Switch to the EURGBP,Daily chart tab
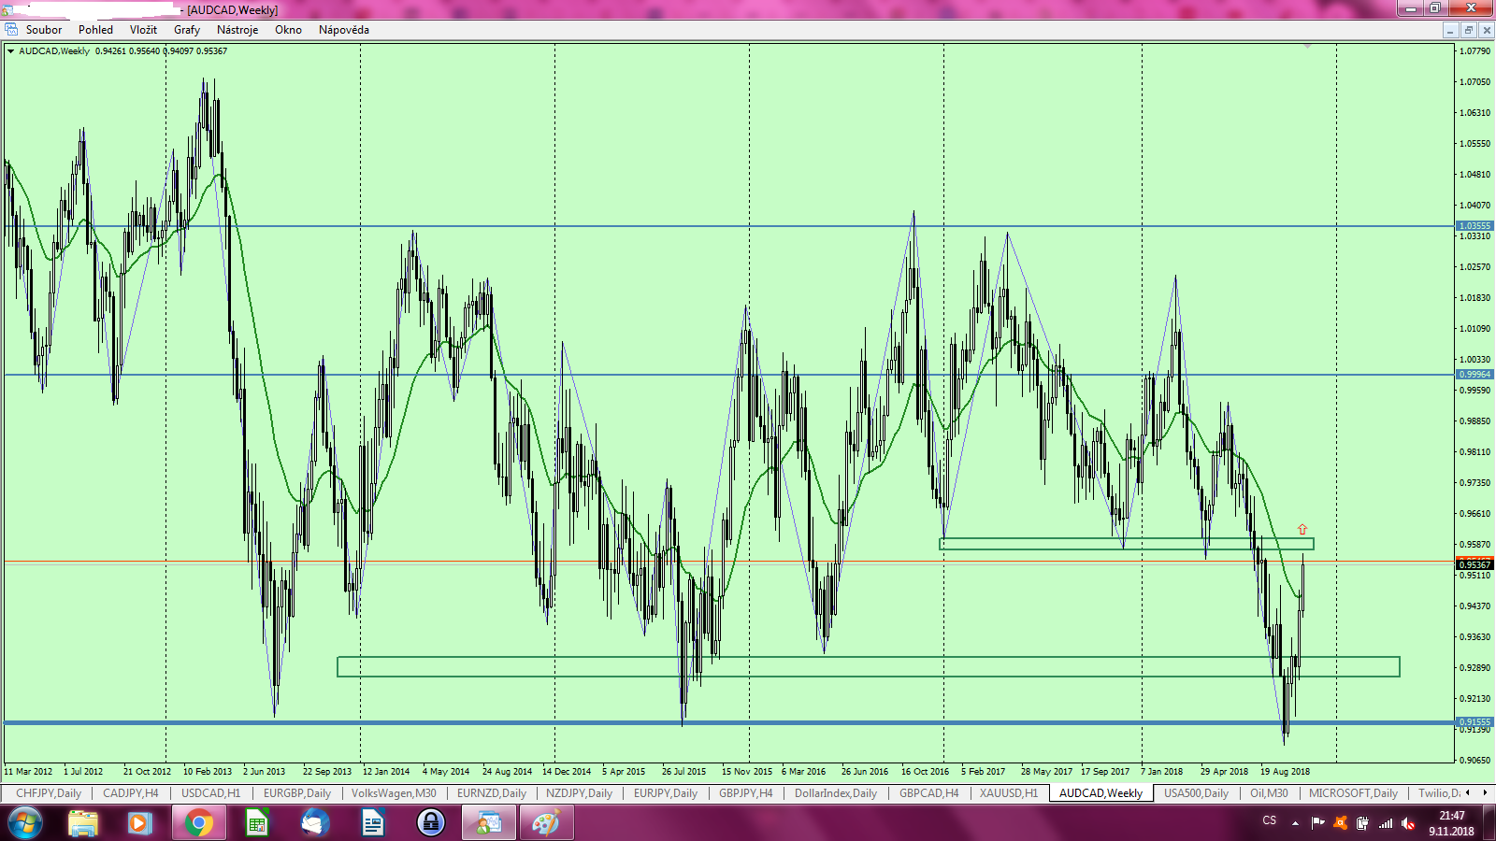This screenshot has height=841, width=1496. click(296, 793)
